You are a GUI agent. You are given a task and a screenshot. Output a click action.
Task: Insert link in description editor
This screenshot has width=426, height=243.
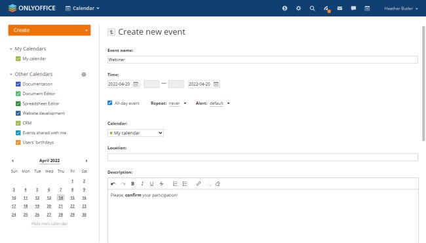pos(199,184)
